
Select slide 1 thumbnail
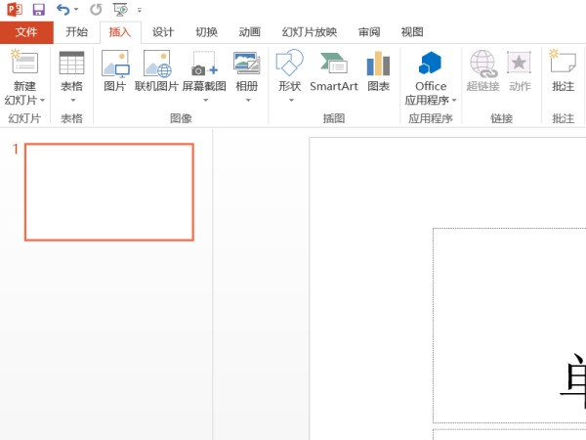tap(108, 192)
